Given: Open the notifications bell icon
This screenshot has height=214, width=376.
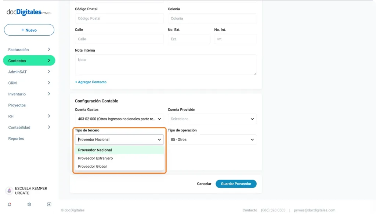Looking at the screenshot, I should 9,204.
